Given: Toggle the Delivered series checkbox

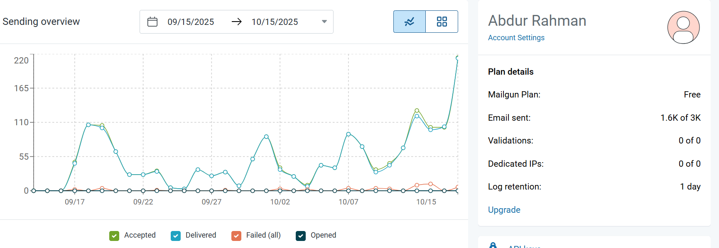Looking at the screenshot, I should [x=176, y=236].
